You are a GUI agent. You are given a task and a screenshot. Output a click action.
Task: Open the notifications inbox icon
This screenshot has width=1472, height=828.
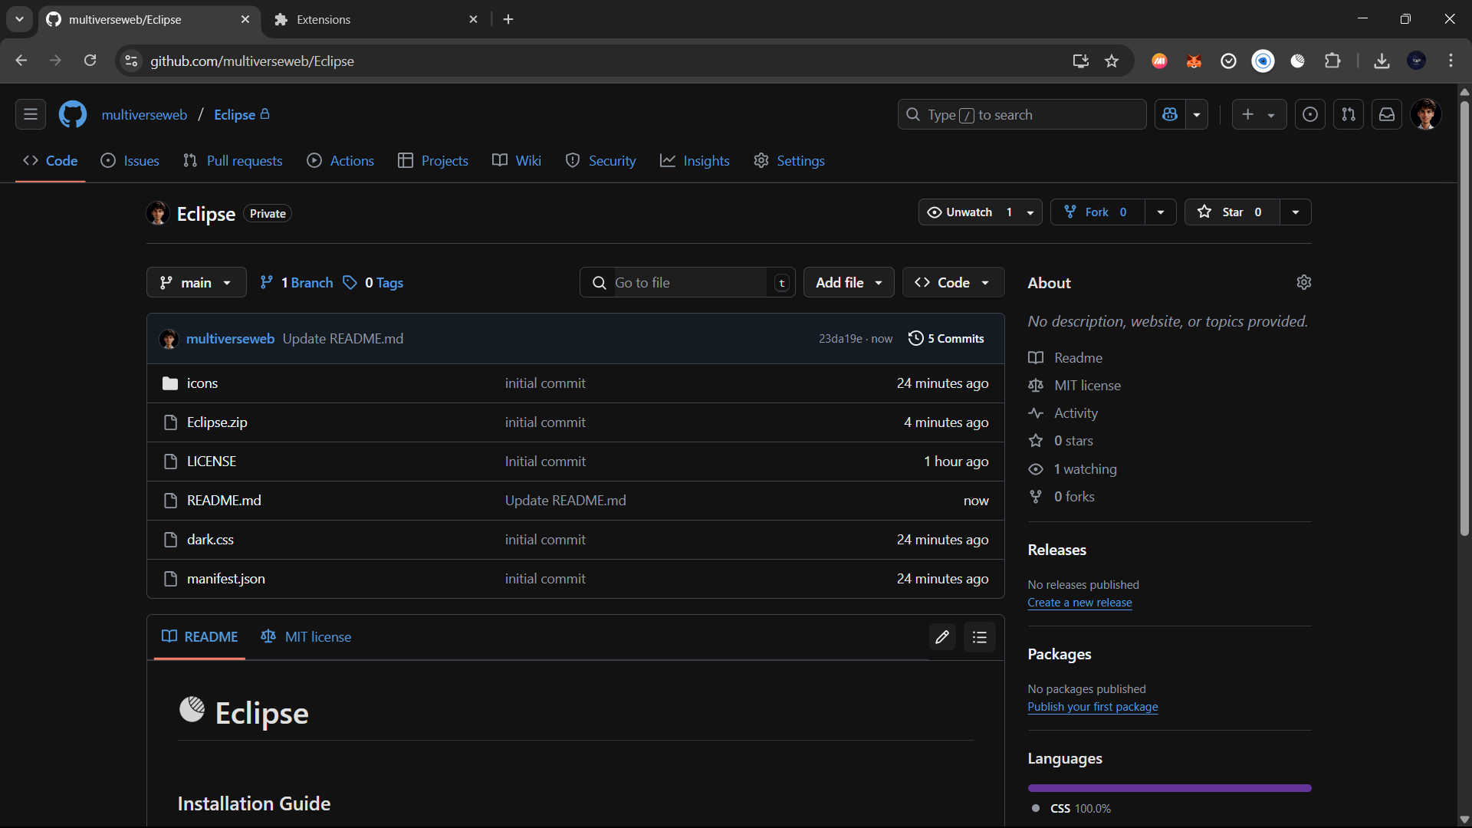pos(1387,115)
